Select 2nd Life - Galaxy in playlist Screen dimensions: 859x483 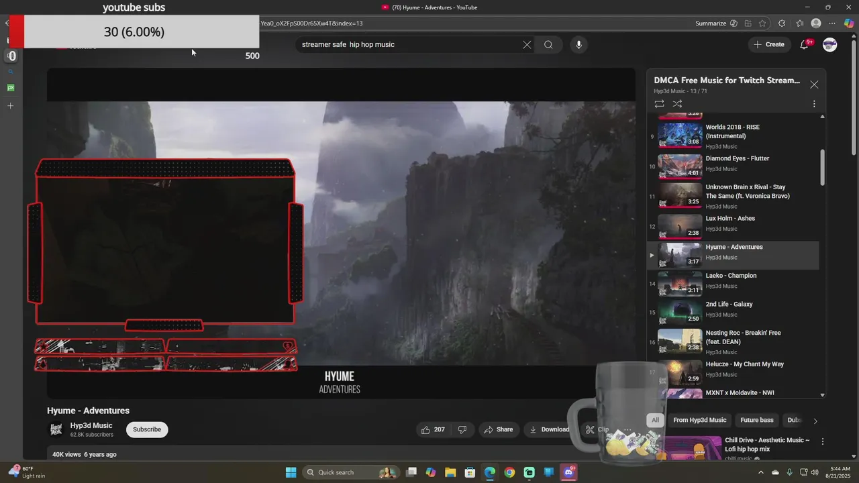(x=733, y=312)
